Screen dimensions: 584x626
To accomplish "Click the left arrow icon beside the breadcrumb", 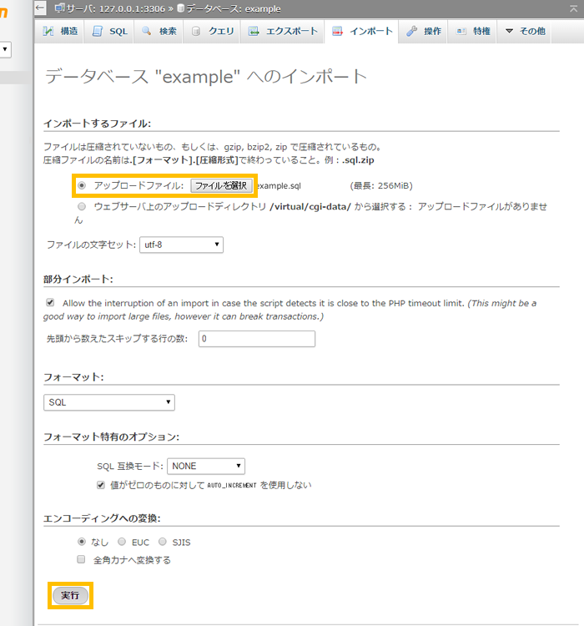I will [41, 8].
